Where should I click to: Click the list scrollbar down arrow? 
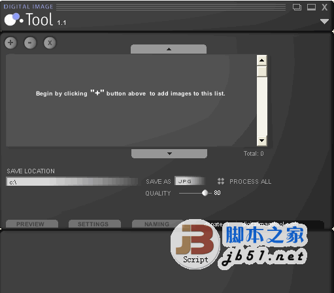[262, 141]
